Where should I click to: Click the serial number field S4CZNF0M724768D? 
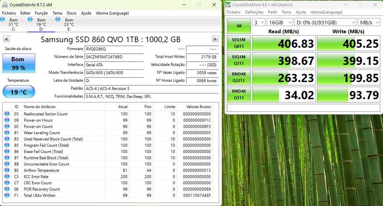pos(114,57)
